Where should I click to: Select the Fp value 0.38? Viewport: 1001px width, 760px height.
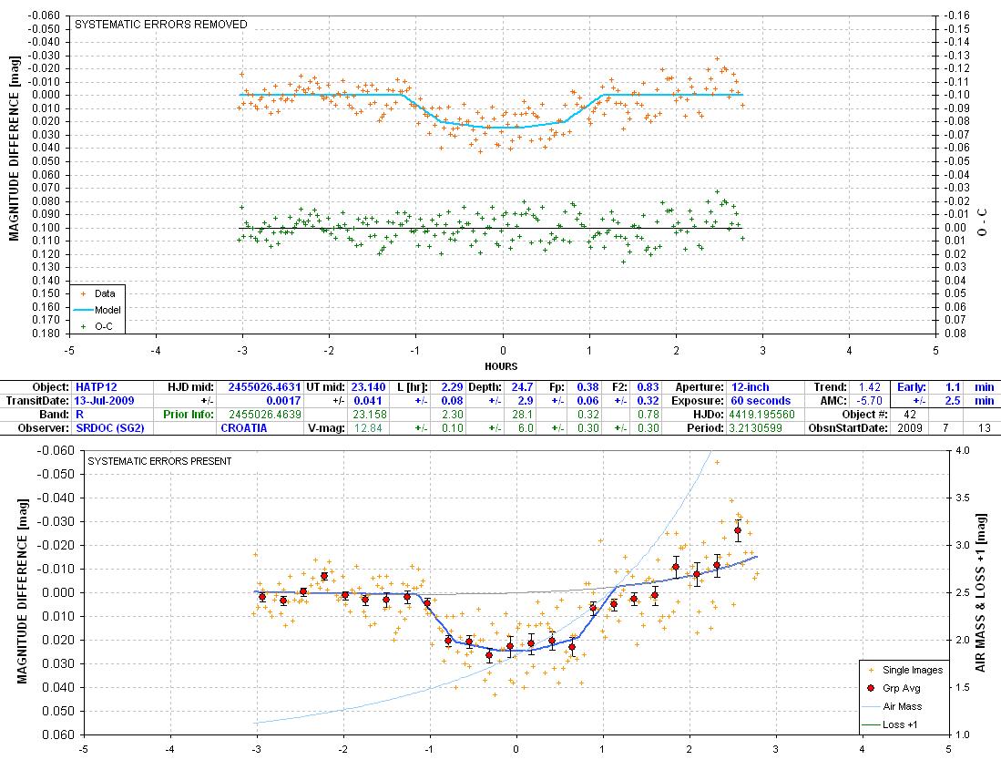588,387
